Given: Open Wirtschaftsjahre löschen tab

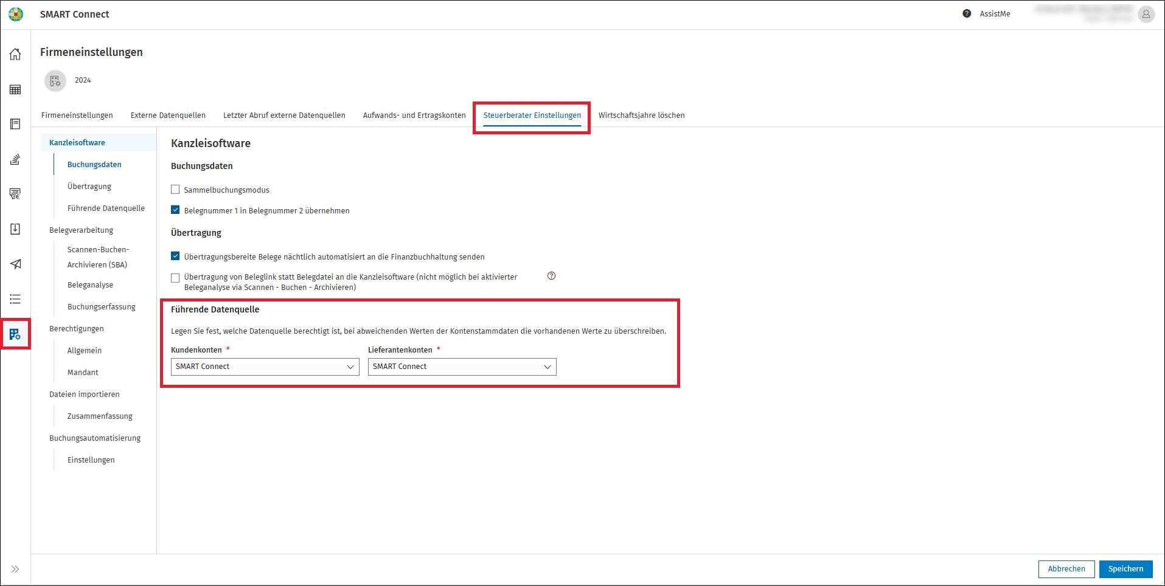Looking at the screenshot, I should click(642, 115).
